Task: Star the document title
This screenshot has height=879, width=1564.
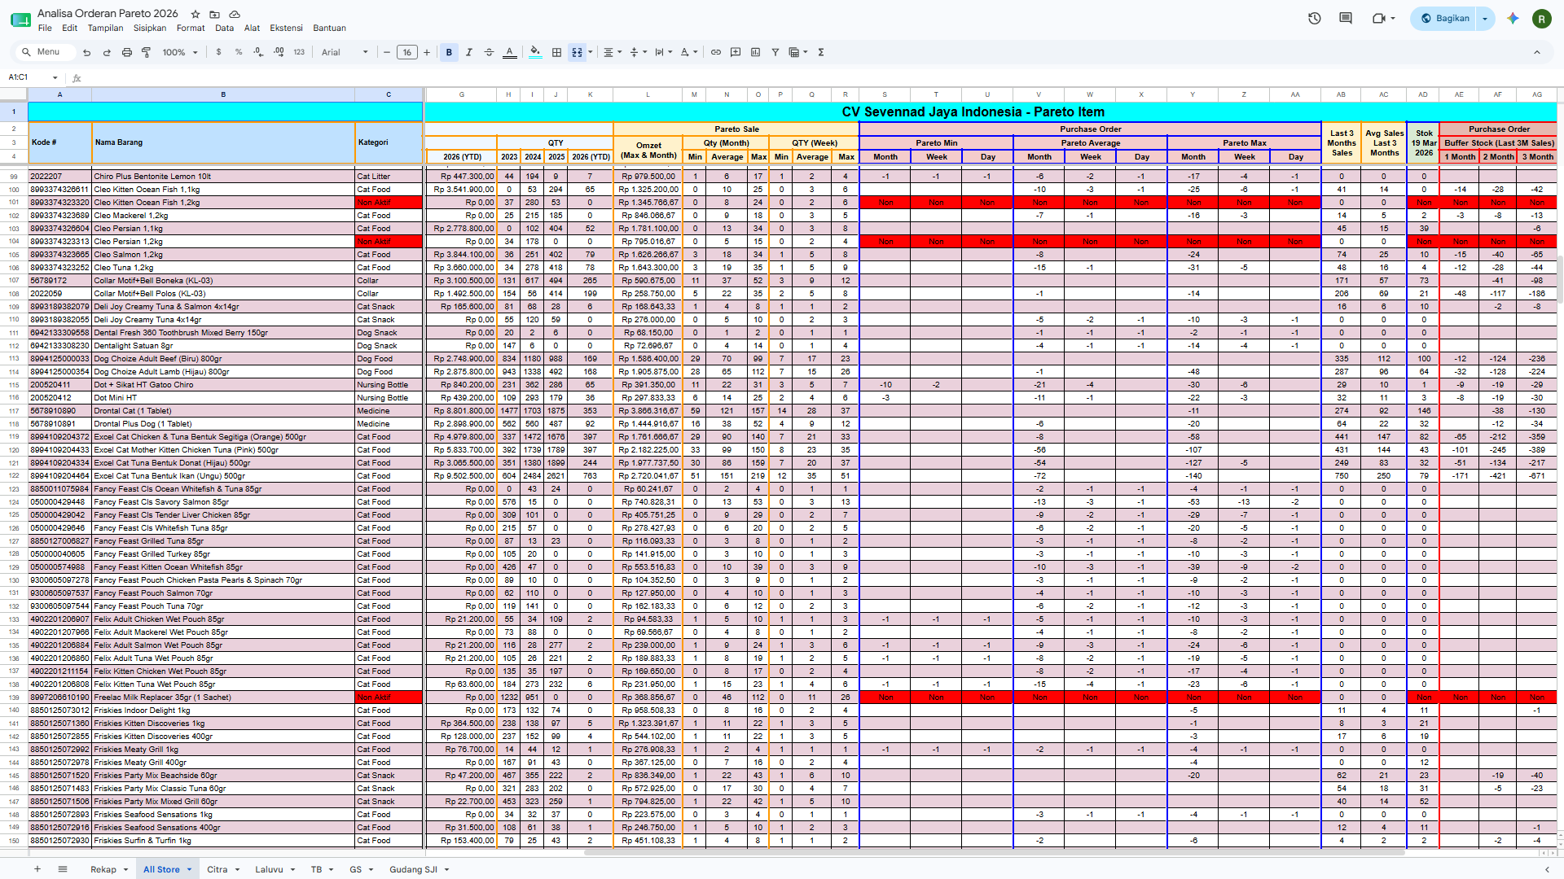Action: click(195, 14)
